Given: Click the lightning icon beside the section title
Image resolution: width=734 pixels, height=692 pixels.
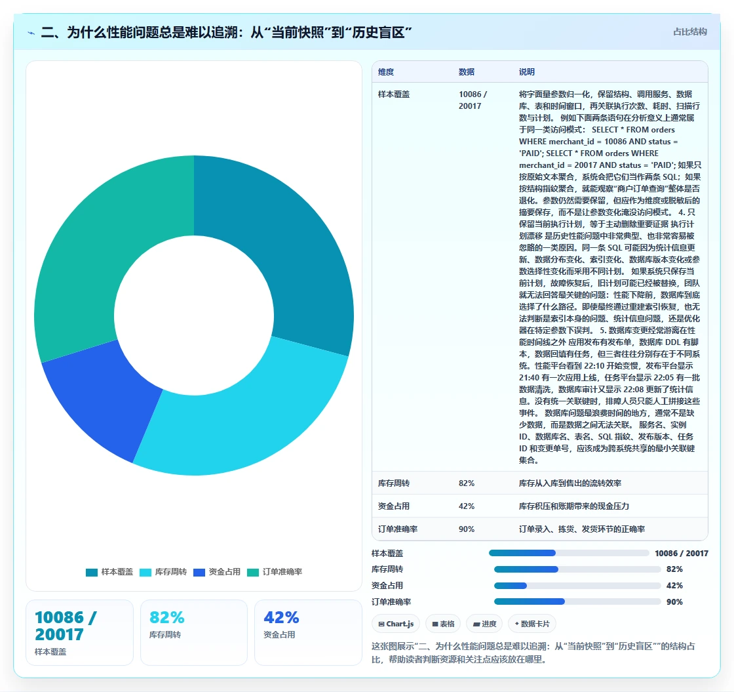Looking at the screenshot, I should [31, 33].
